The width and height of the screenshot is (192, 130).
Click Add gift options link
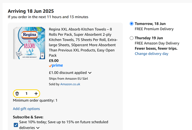coord(26,109)
